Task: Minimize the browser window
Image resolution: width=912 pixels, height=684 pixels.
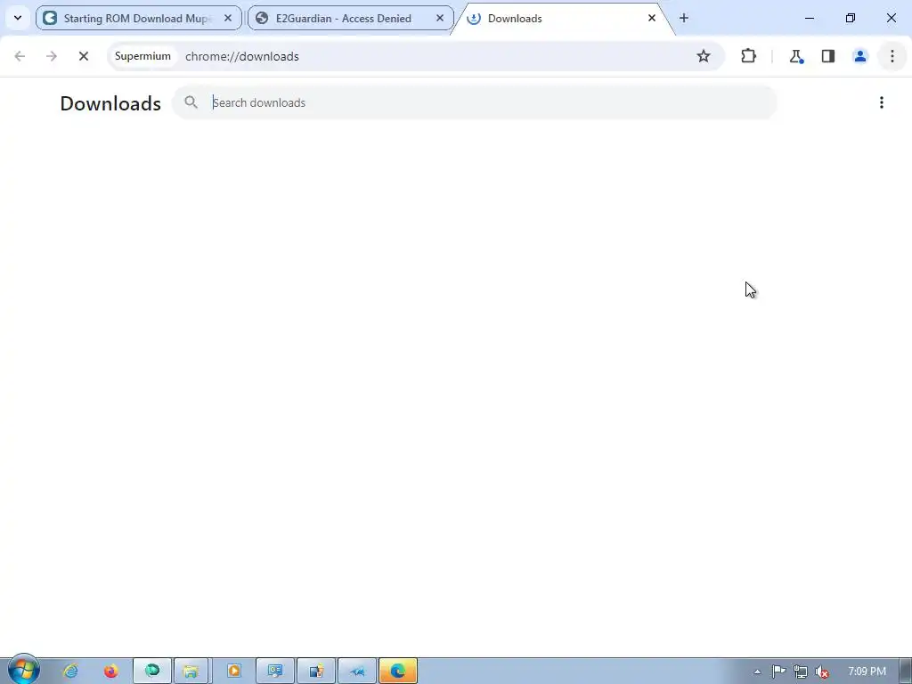Action: [x=809, y=18]
